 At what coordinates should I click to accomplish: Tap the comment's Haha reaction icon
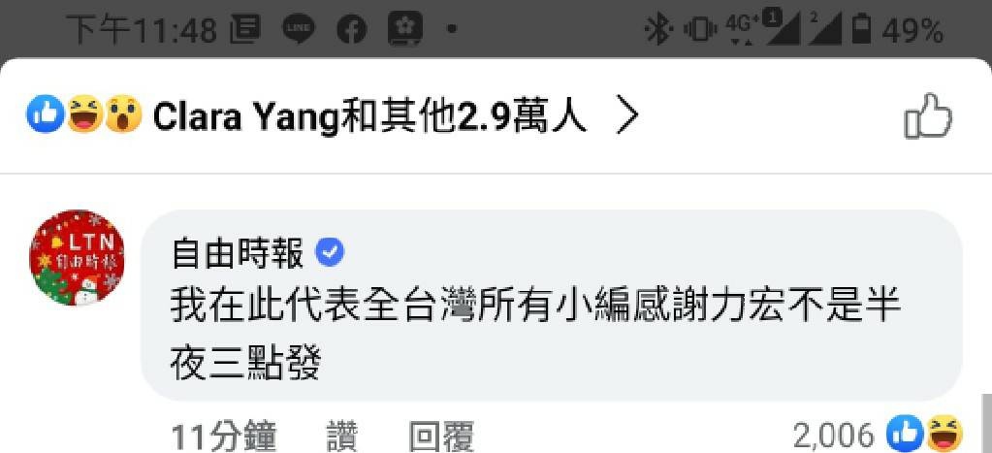pyautogui.click(x=944, y=435)
